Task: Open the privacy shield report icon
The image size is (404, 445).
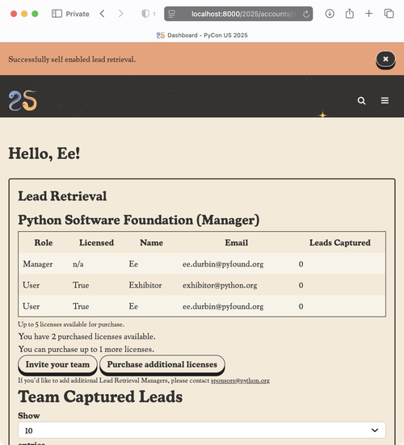Action: coord(145,14)
